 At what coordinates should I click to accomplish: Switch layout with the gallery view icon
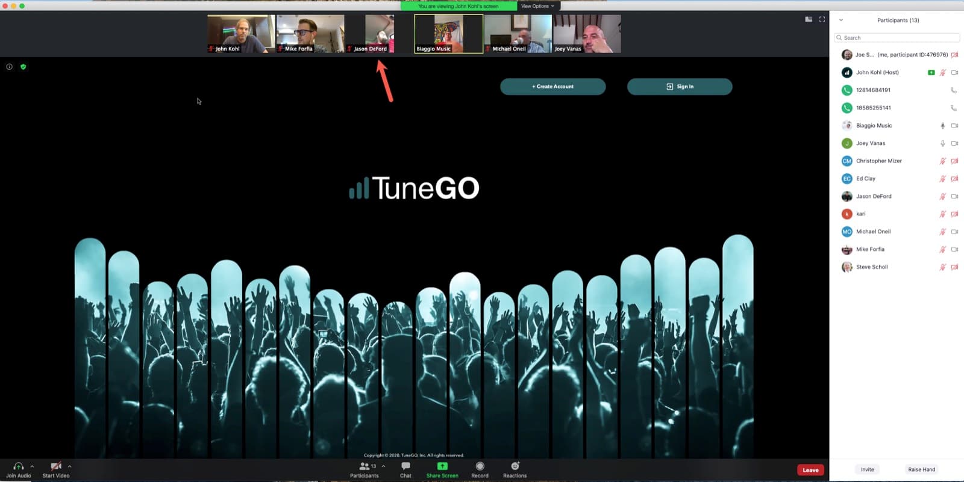[809, 19]
